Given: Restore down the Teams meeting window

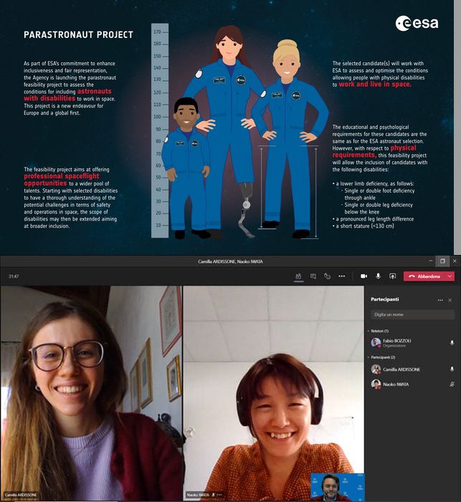Looking at the screenshot, I should [442, 261].
